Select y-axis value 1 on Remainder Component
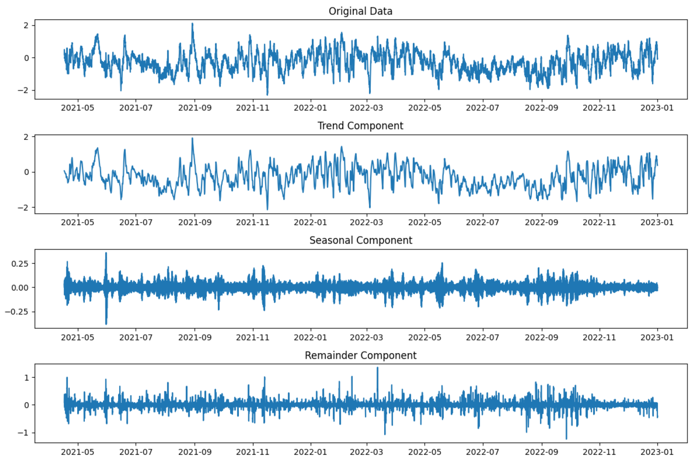Viewport: 693px width, 461px height. pos(26,378)
